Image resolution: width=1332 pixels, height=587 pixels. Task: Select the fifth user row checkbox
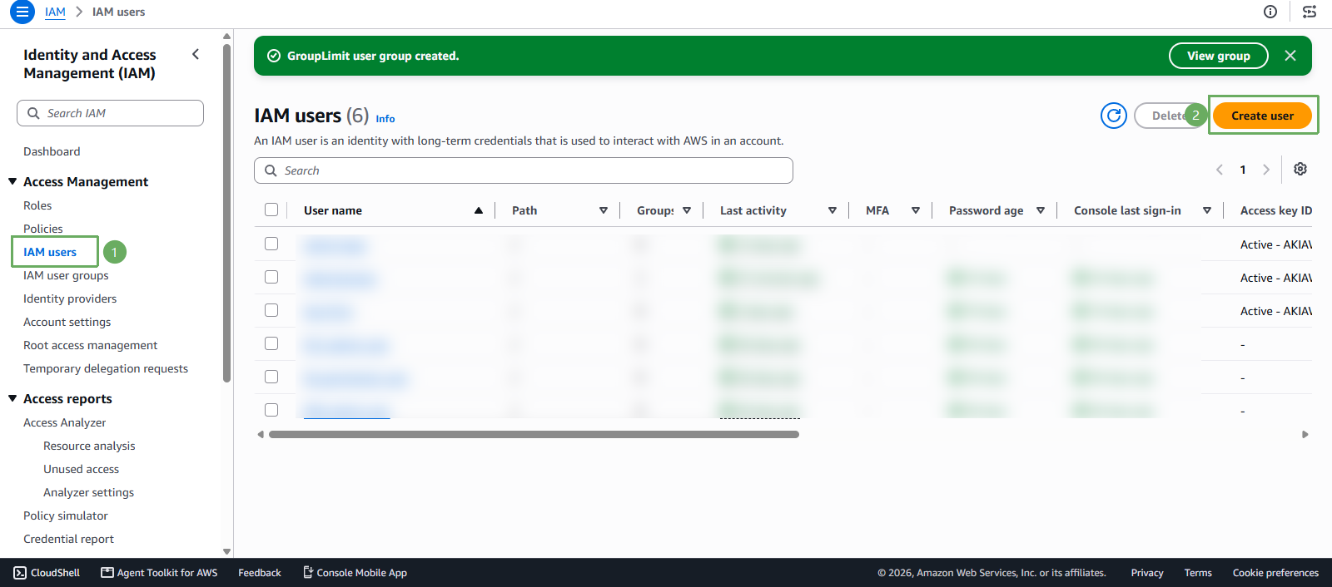[x=271, y=377]
